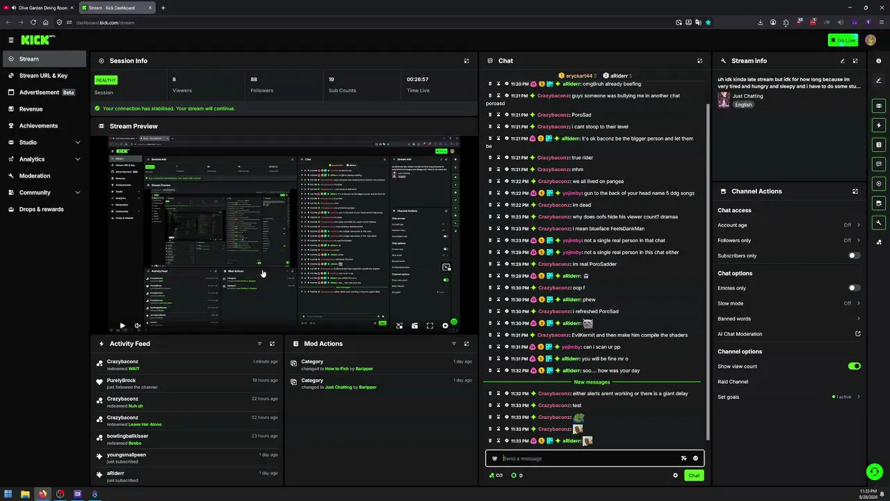Screen dimensions: 890x501
Task: Click the Just Chatting category thumbnail
Action: [724, 100]
